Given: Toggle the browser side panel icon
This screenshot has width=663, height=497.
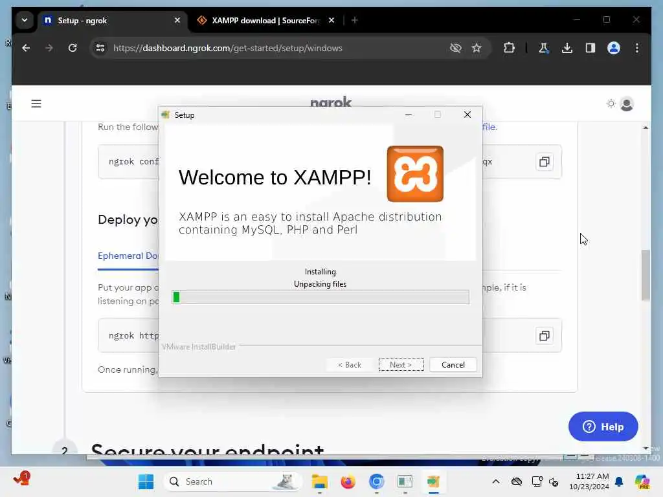Looking at the screenshot, I should 590,48.
